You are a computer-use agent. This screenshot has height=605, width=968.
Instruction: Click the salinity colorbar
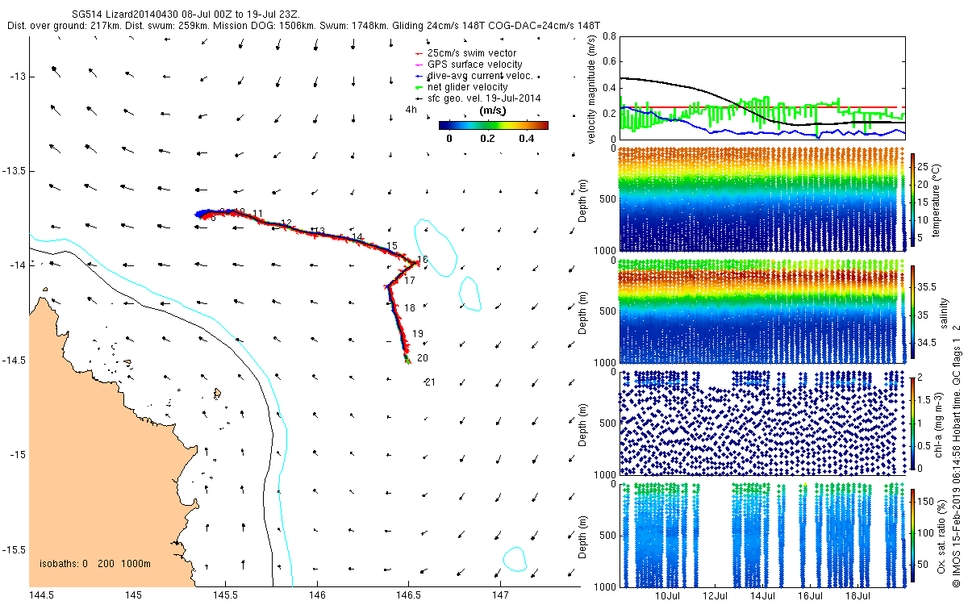912,311
